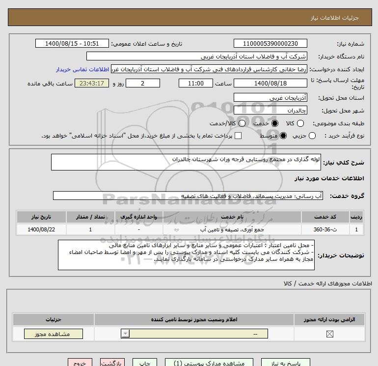Toggle Islamic treasury bonds payment checkbox
The height and width of the screenshot is (366, 378).
point(238,136)
